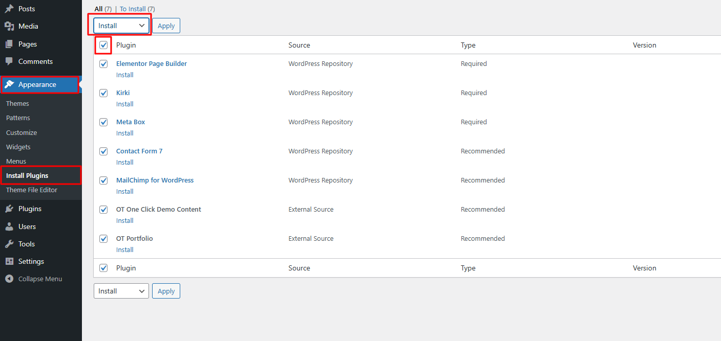Click the Tools wrench icon
721x341 pixels.
(9, 244)
